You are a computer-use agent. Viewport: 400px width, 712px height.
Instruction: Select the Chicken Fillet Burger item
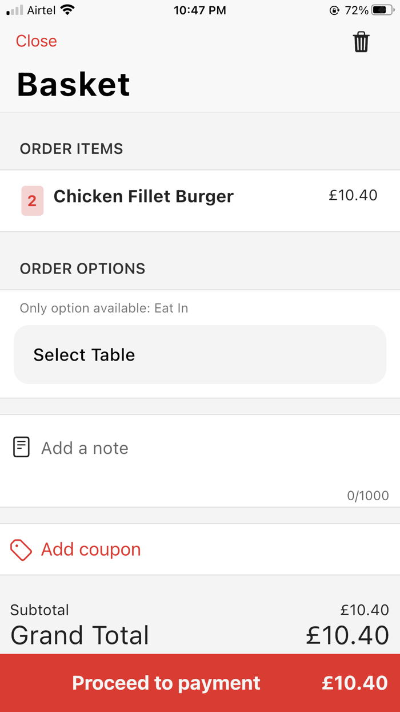(x=143, y=196)
